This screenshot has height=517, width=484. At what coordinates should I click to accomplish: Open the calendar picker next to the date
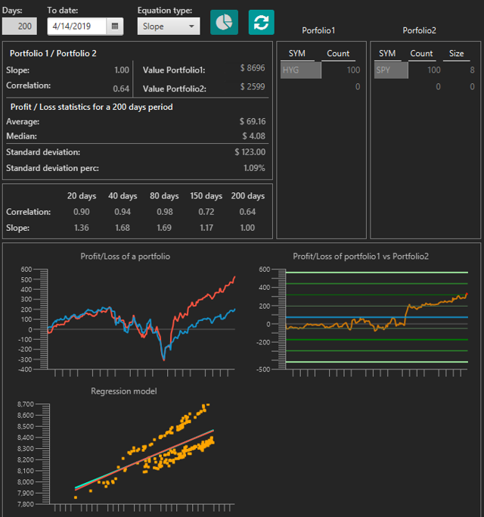click(x=115, y=26)
